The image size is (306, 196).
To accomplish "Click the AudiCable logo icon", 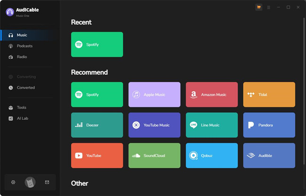I will coord(9,12).
